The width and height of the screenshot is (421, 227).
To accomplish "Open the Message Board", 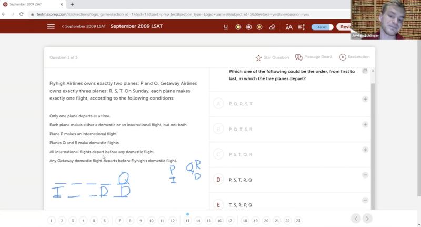I will [x=314, y=57].
